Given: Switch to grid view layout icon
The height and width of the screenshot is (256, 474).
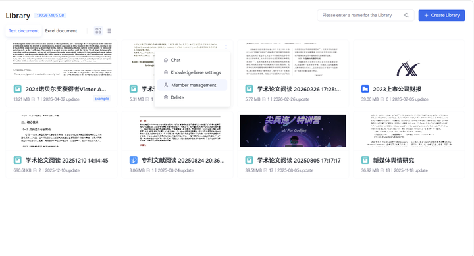Looking at the screenshot, I should pyautogui.click(x=98, y=31).
